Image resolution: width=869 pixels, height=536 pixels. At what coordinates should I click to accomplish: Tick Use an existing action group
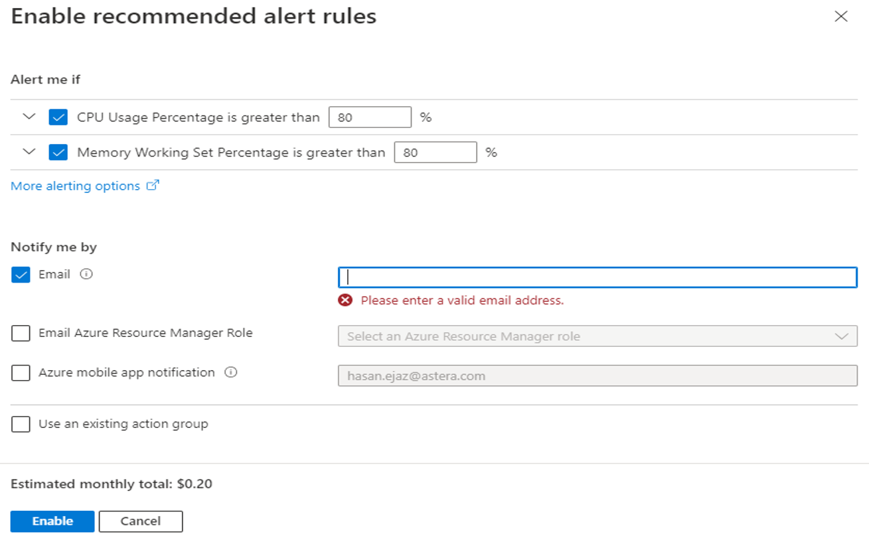(x=21, y=424)
